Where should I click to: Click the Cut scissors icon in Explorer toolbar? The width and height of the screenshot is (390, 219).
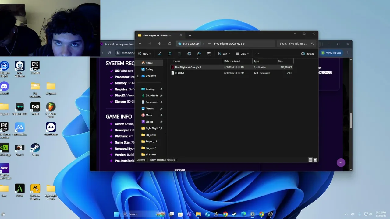coord(160,54)
